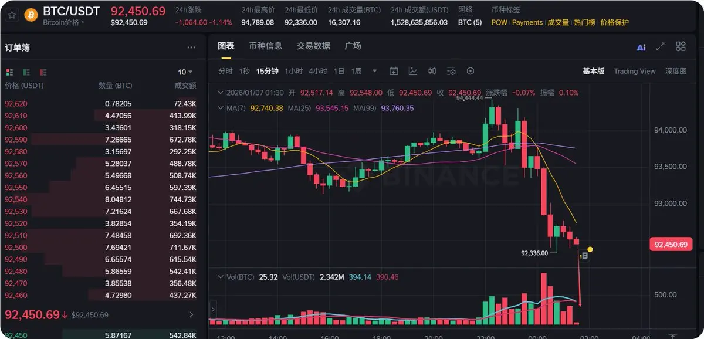Open the hexagon chart settings icon

(x=470, y=71)
